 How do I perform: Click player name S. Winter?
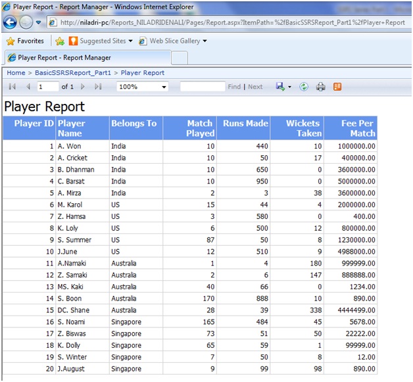[72, 357]
